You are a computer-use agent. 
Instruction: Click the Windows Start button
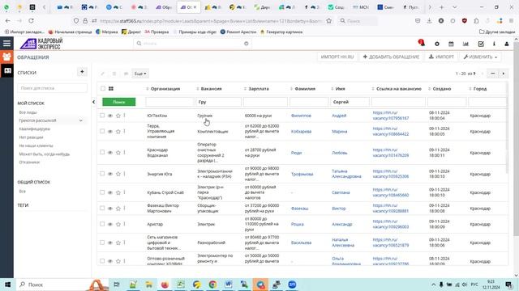[7, 285]
